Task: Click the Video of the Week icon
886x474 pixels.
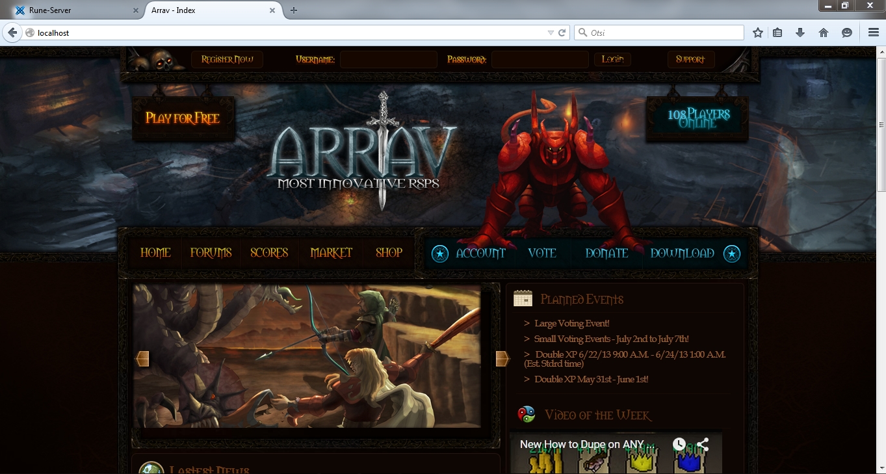Action: pyautogui.click(x=526, y=414)
